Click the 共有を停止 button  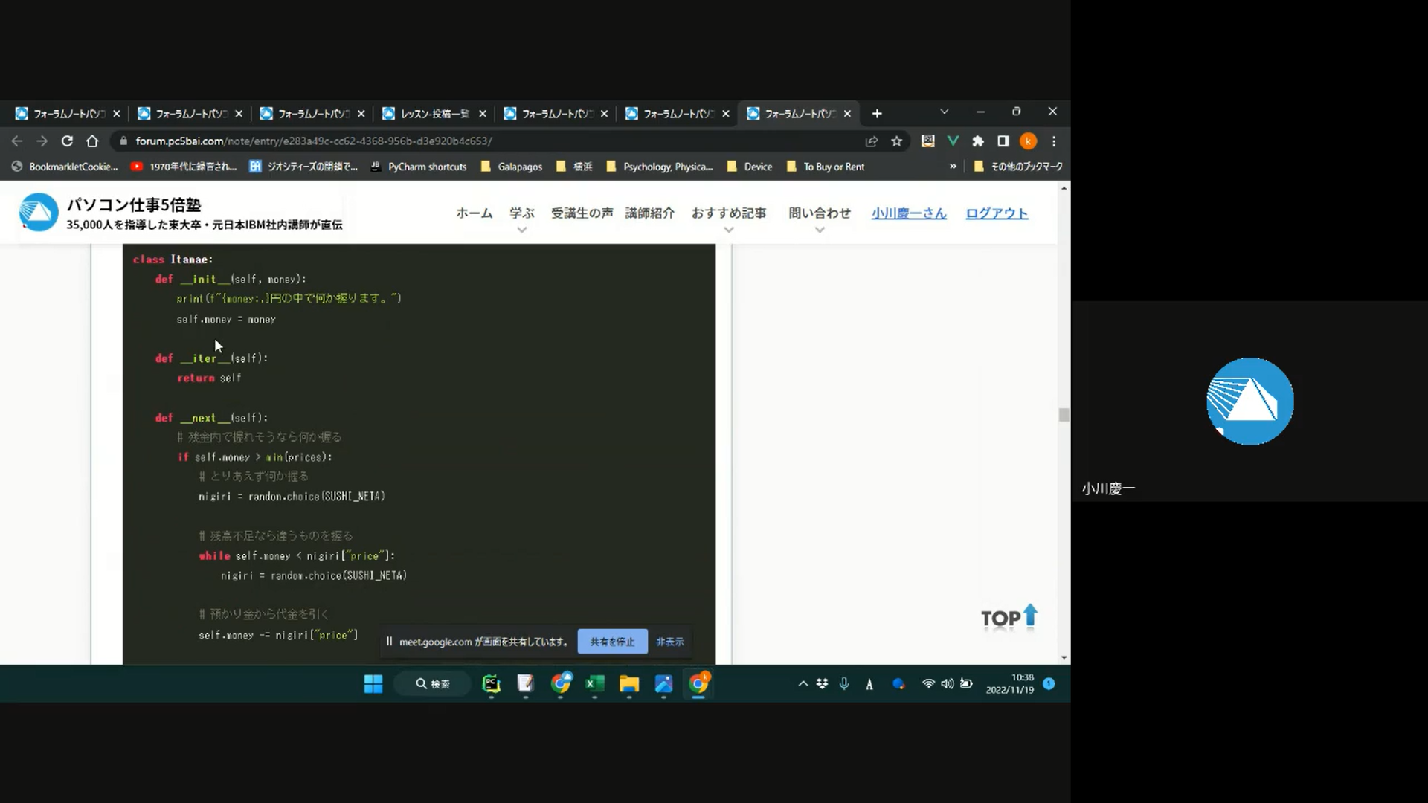point(612,642)
